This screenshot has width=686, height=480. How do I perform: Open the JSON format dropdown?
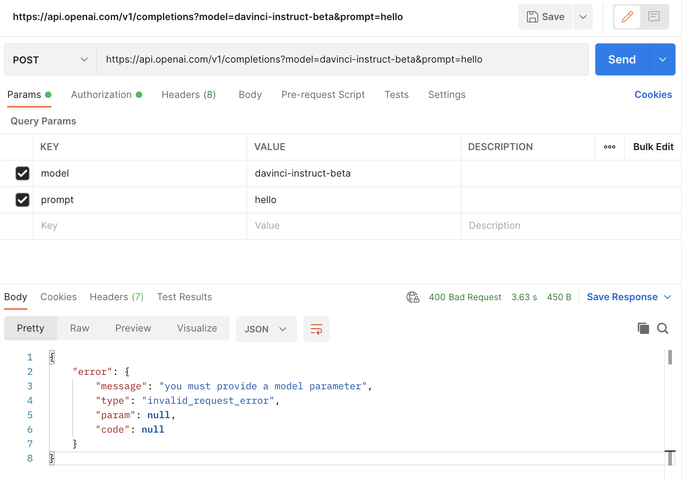pyautogui.click(x=266, y=329)
